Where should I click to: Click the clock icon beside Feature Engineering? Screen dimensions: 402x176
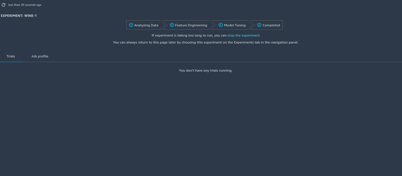172,25
